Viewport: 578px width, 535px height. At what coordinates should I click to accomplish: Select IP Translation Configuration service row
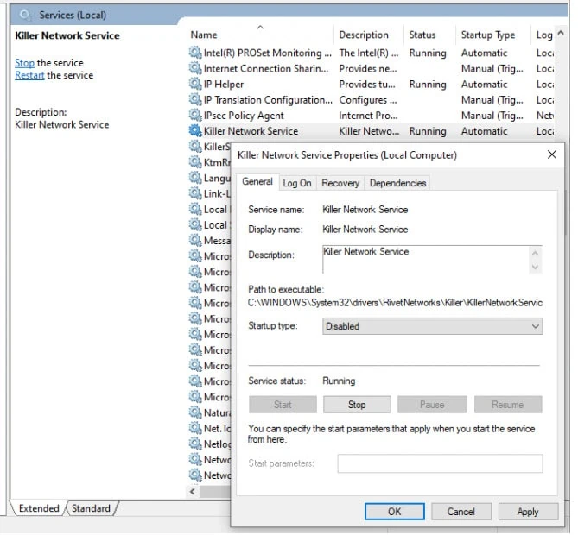(372, 99)
